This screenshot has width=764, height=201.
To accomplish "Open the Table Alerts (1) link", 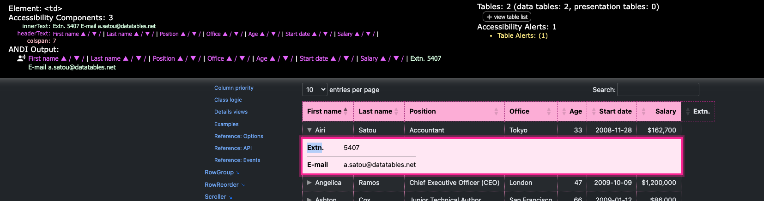I will pos(522,35).
